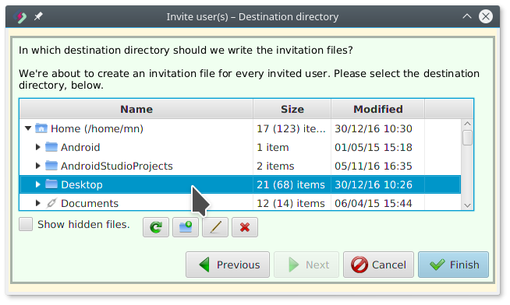Click the pin window icon

point(38,16)
